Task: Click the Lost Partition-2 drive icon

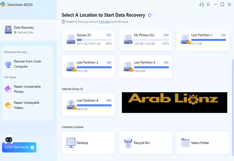Action: click(71, 67)
